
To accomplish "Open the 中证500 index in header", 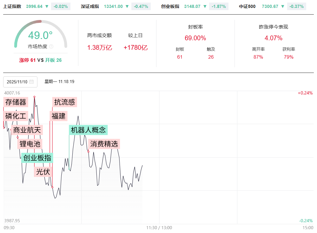I will (247, 6).
